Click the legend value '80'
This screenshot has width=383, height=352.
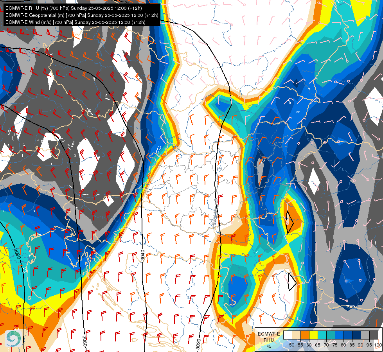[343, 345]
